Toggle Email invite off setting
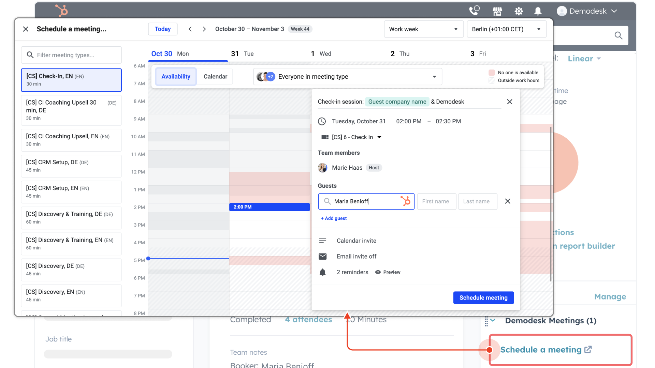This screenshot has height=368, width=655. pyautogui.click(x=356, y=256)
